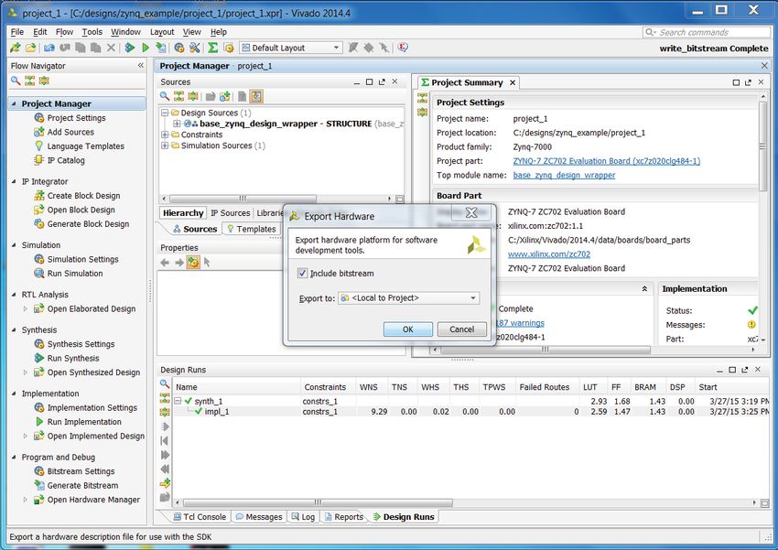The height and width of the screenshot is (550, 778).
Task: Click the Generate Bitstream toolbar icon
Action: point(161,48)
